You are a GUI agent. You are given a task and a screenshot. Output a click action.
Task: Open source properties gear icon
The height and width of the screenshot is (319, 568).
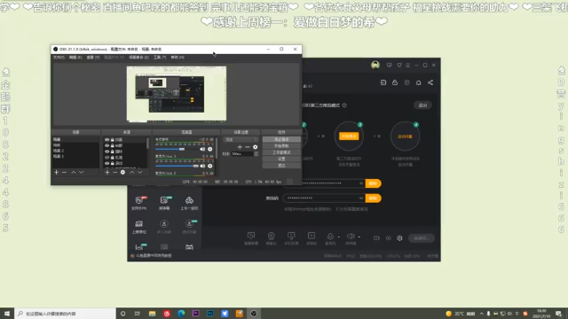pyautogui.click(x=122, y=173)
